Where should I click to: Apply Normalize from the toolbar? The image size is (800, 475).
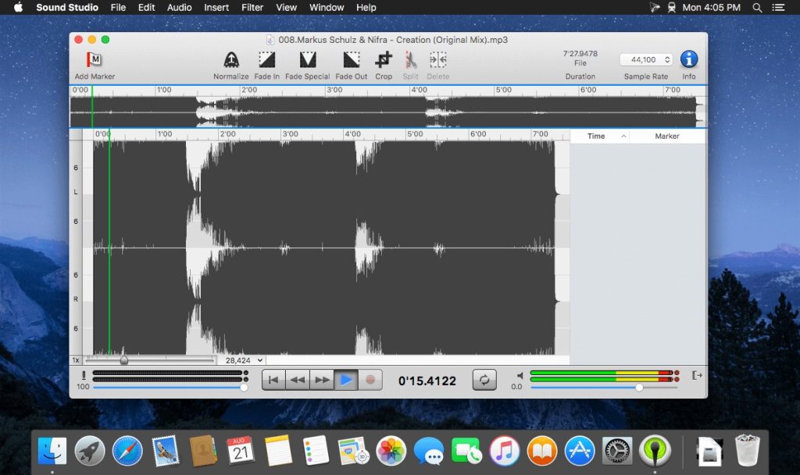(x=231, y=60)
